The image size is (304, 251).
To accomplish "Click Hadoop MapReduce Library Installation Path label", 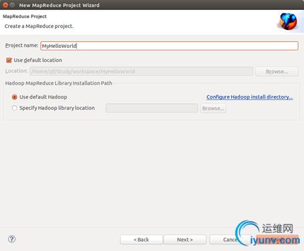I will [x=59, y=83].
